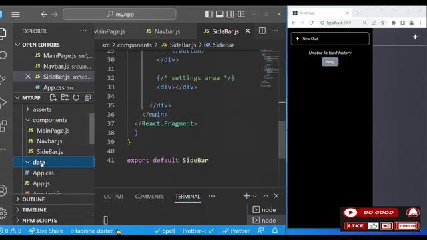
Task: Bookmark the page with star icon
Action: pyautogui.click(x=382, y=23)
